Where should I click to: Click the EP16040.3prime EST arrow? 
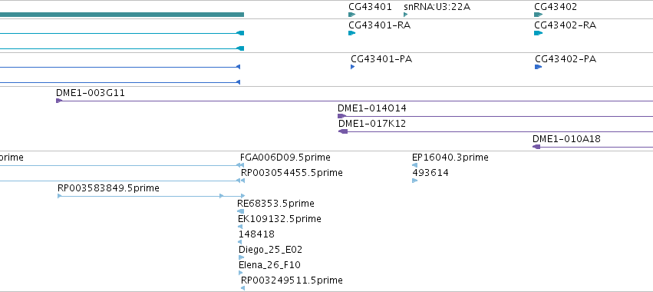[414, 165]
